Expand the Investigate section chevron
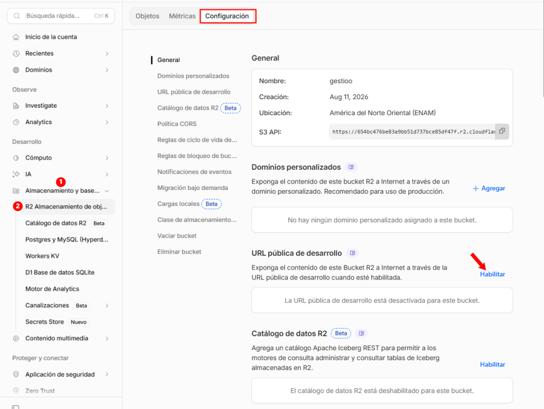 [107, 106]
